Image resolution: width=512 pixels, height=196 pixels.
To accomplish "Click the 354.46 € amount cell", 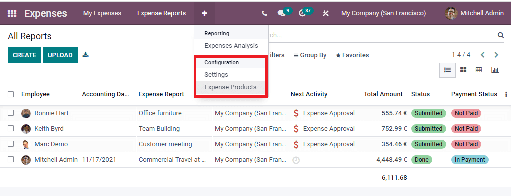I will [394, 144].
